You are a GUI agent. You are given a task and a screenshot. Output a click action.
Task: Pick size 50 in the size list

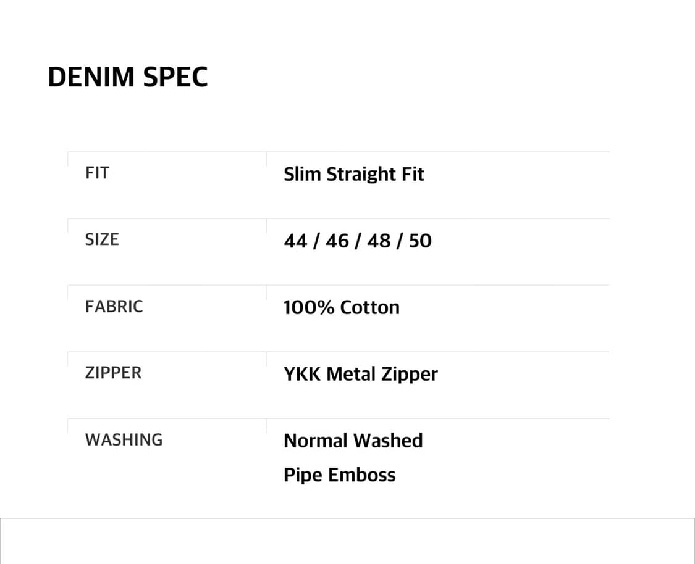pos(420,241)
